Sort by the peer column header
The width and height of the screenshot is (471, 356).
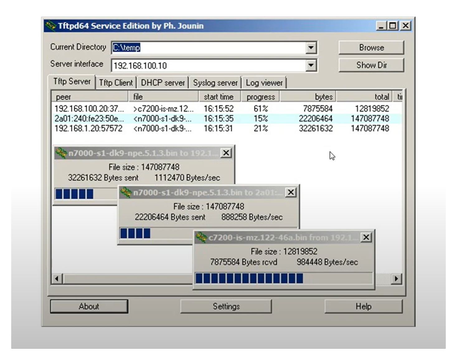tap(90, 97)
